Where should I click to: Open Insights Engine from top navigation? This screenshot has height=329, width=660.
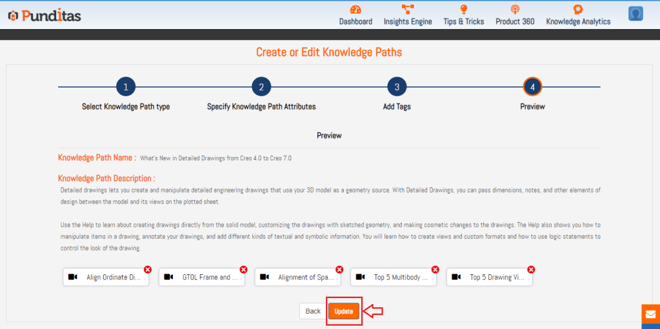pos(408,10)
